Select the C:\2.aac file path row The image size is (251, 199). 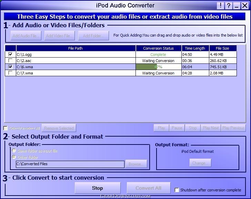pos(76,61)
